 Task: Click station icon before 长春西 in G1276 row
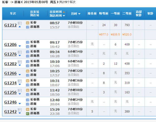pos(27,52)
